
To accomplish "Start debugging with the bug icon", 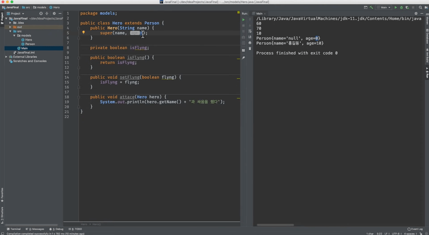I will [401, 8].
